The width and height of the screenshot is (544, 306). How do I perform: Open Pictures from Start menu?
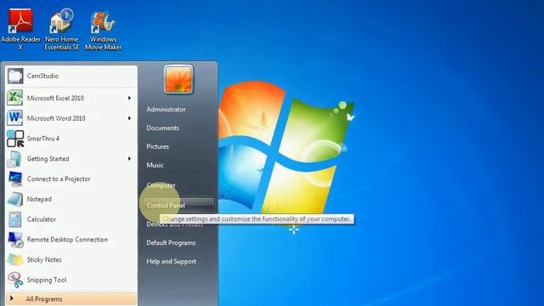[x=157, y=146]
